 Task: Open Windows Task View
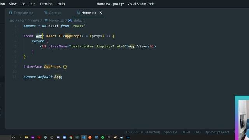[x=20, y=137]
